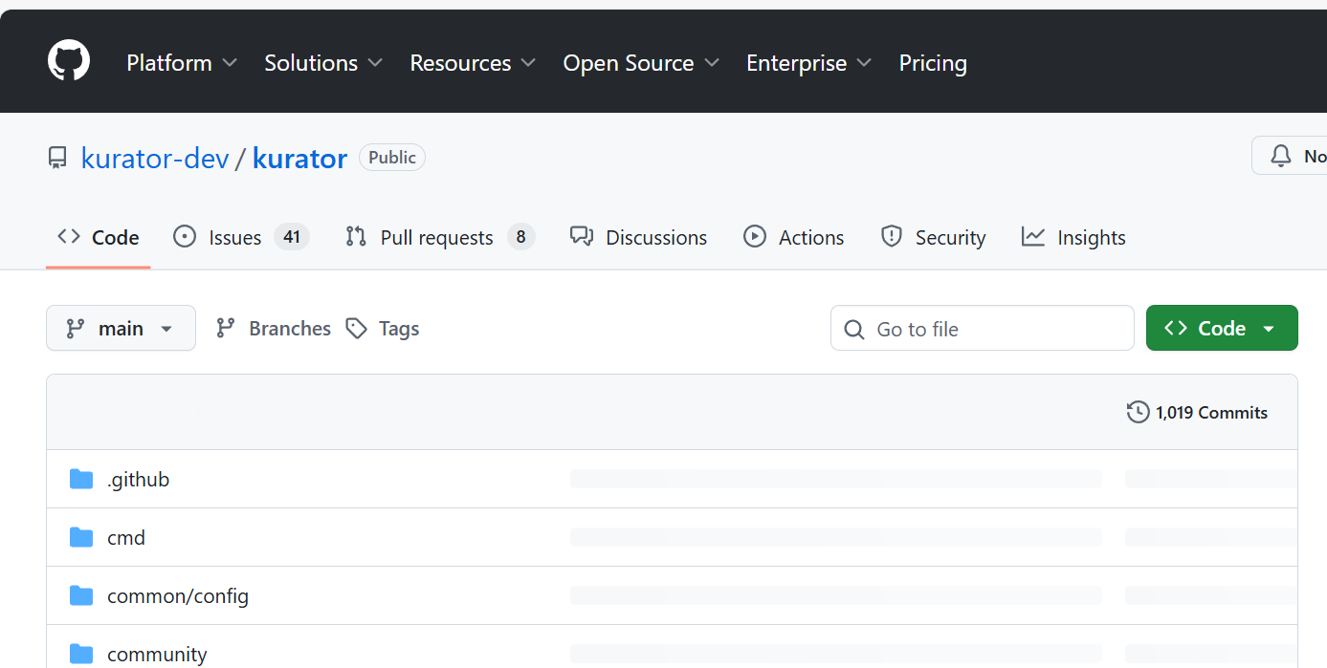
Task: Open the main branch selector dropdown
Action: pyautogui.click(x=121, y=329)
